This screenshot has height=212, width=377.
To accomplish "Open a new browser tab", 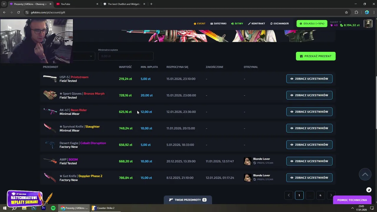I will click(151, 4).
